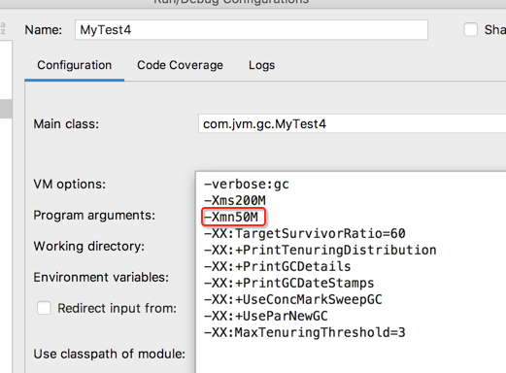This screenshot has height=373, width=506.
Task: Click the MaxTenuringThreshold=3 option line
Action: click(x=304, y=332)
